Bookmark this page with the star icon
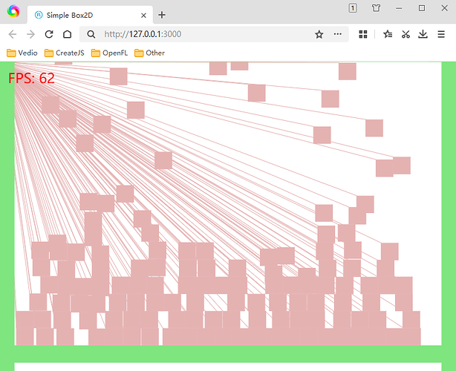This screenshot has width=456, height=371. 319,34
